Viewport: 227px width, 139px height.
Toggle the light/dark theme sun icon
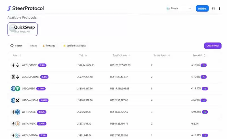point(213,8)
